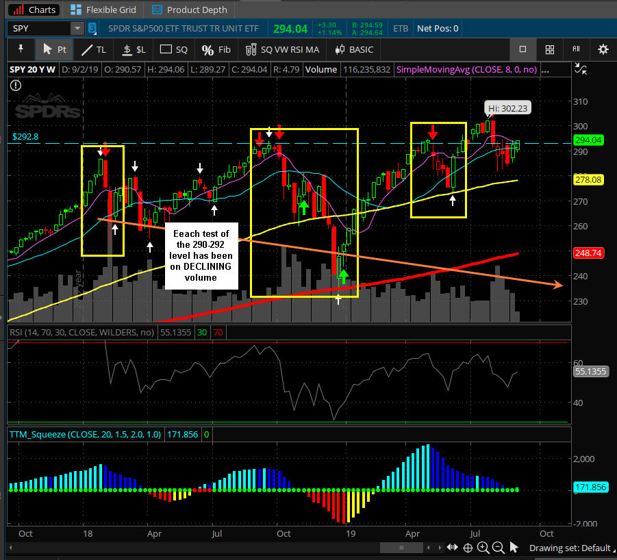Click the zoom in magnifier icon
The width and height of the screenshot is (617, 560).
click(483, 547)
